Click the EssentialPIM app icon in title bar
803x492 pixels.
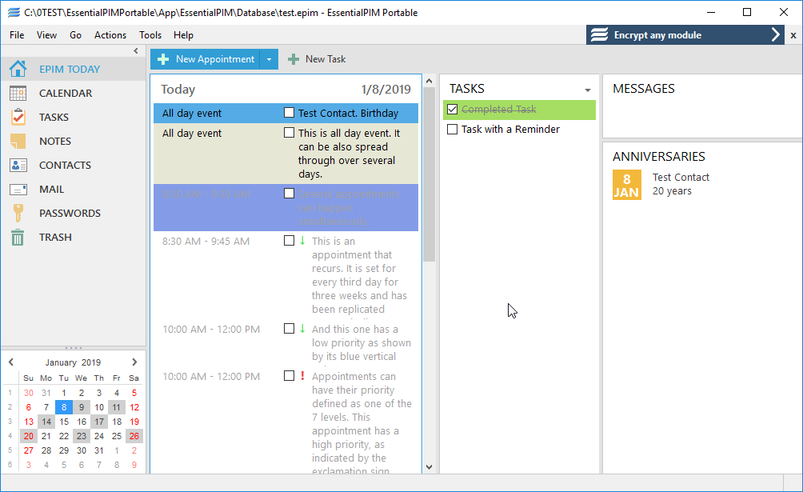tap(14, 12)
